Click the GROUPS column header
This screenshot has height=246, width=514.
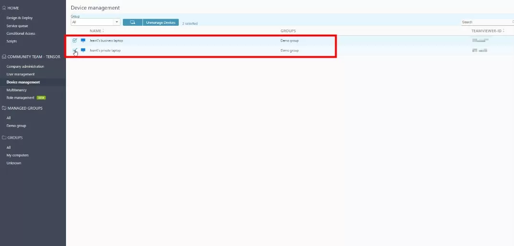pos(288,31)
